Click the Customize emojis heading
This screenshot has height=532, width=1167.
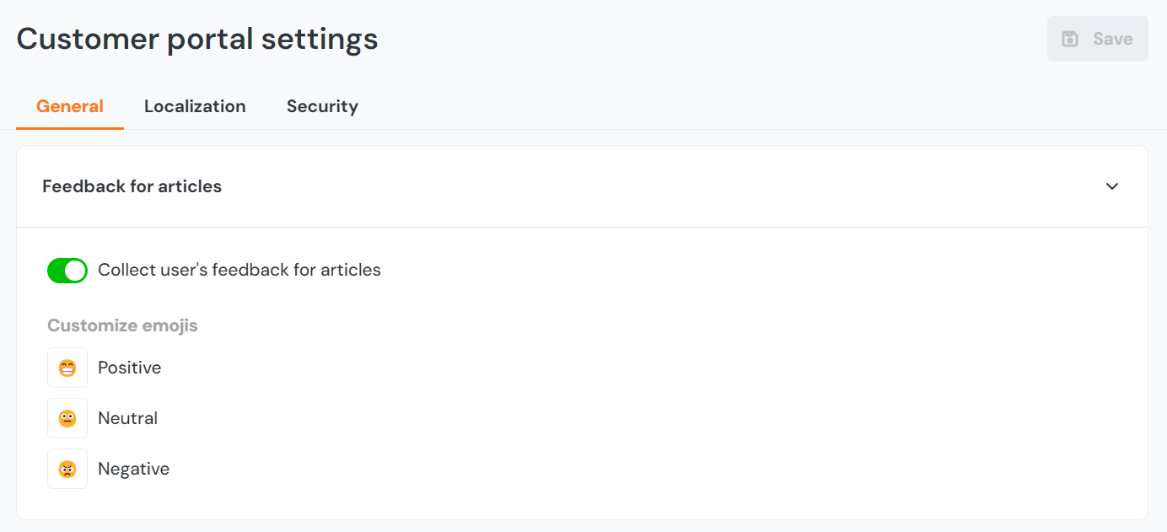coord(122,325)
